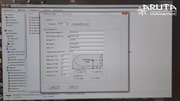Click the ONWA AIS icon in details pane
This screenshot has height=101, width=180.
8,97
